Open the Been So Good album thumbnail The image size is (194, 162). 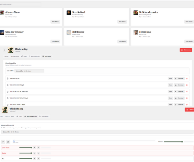click(69, 13)
